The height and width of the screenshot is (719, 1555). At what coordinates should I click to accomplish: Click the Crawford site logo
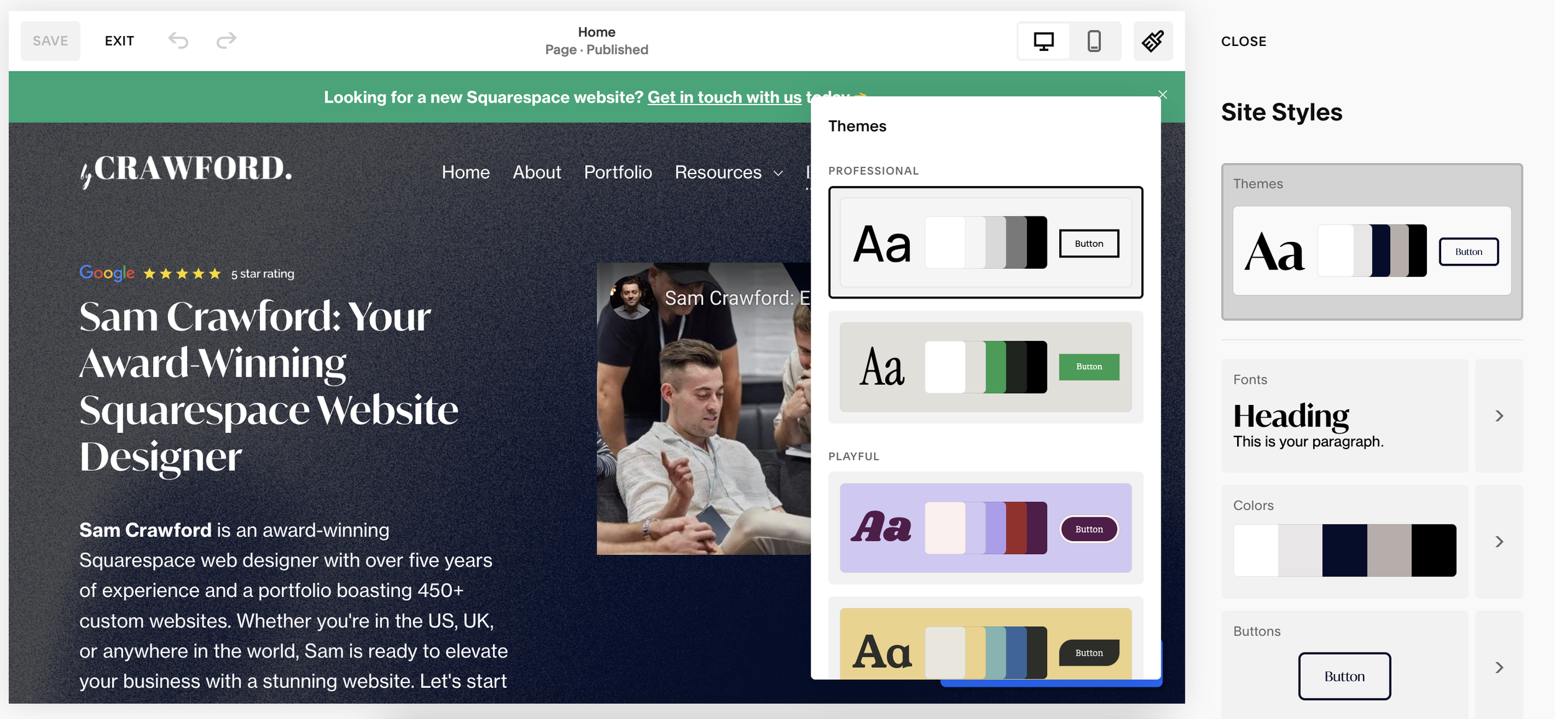point(186,170)
